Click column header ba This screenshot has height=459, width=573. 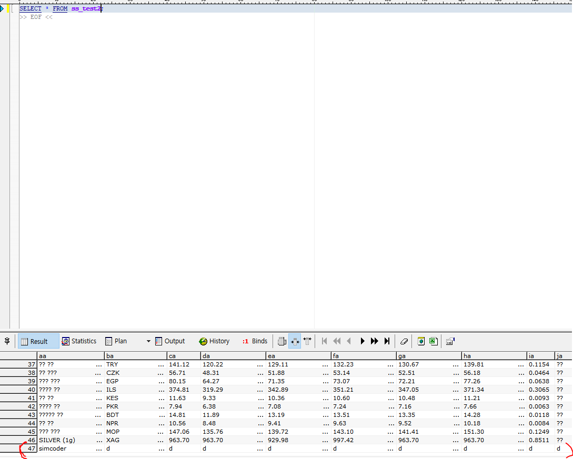[136, 356]
